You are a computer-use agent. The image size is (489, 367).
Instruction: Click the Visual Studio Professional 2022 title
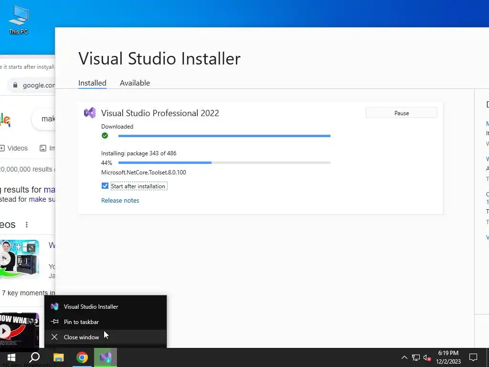(160, 113)
